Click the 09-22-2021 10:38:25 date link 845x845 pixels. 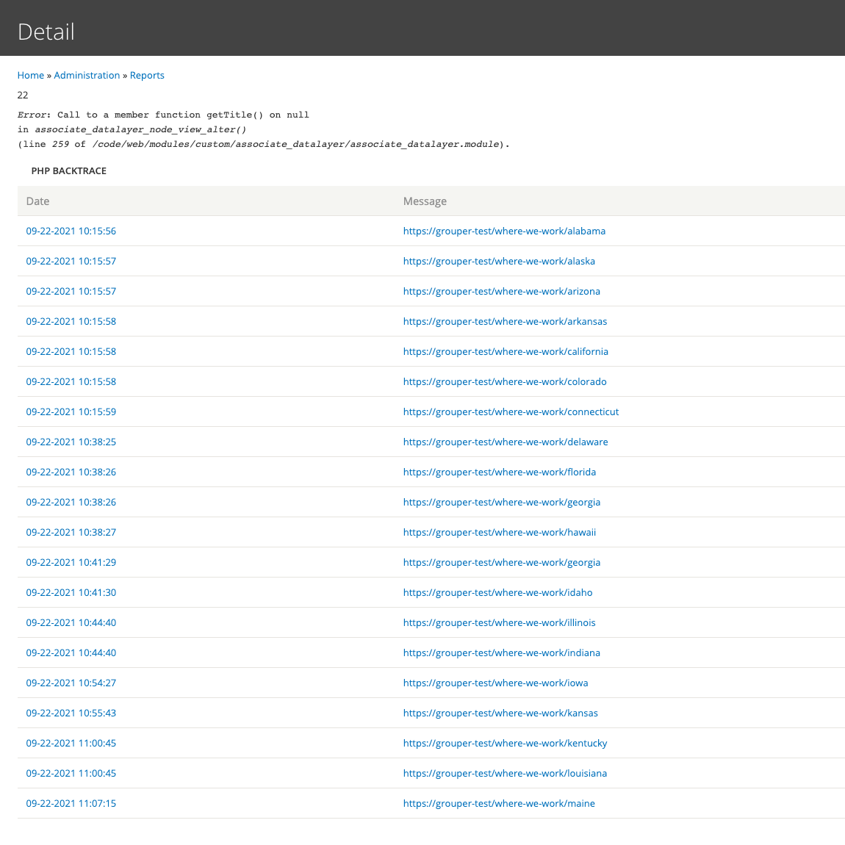(71, 442)
